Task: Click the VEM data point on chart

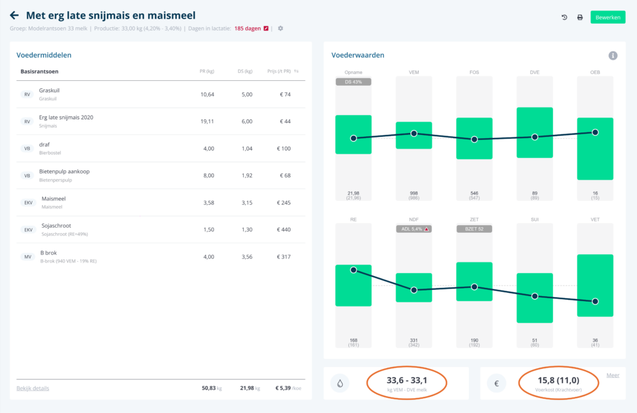Action: click(x=414, y=134)
